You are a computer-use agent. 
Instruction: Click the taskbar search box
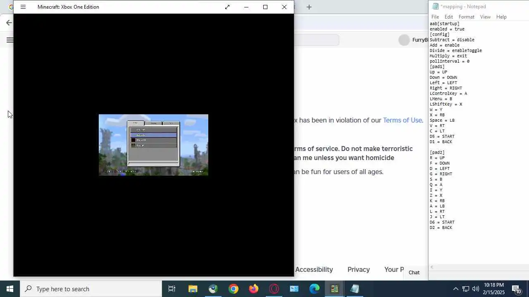[91, 289]
